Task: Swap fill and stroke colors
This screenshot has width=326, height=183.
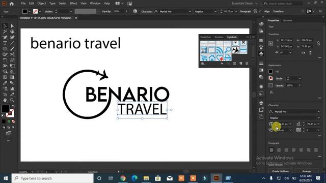Action: coord(13,106)
